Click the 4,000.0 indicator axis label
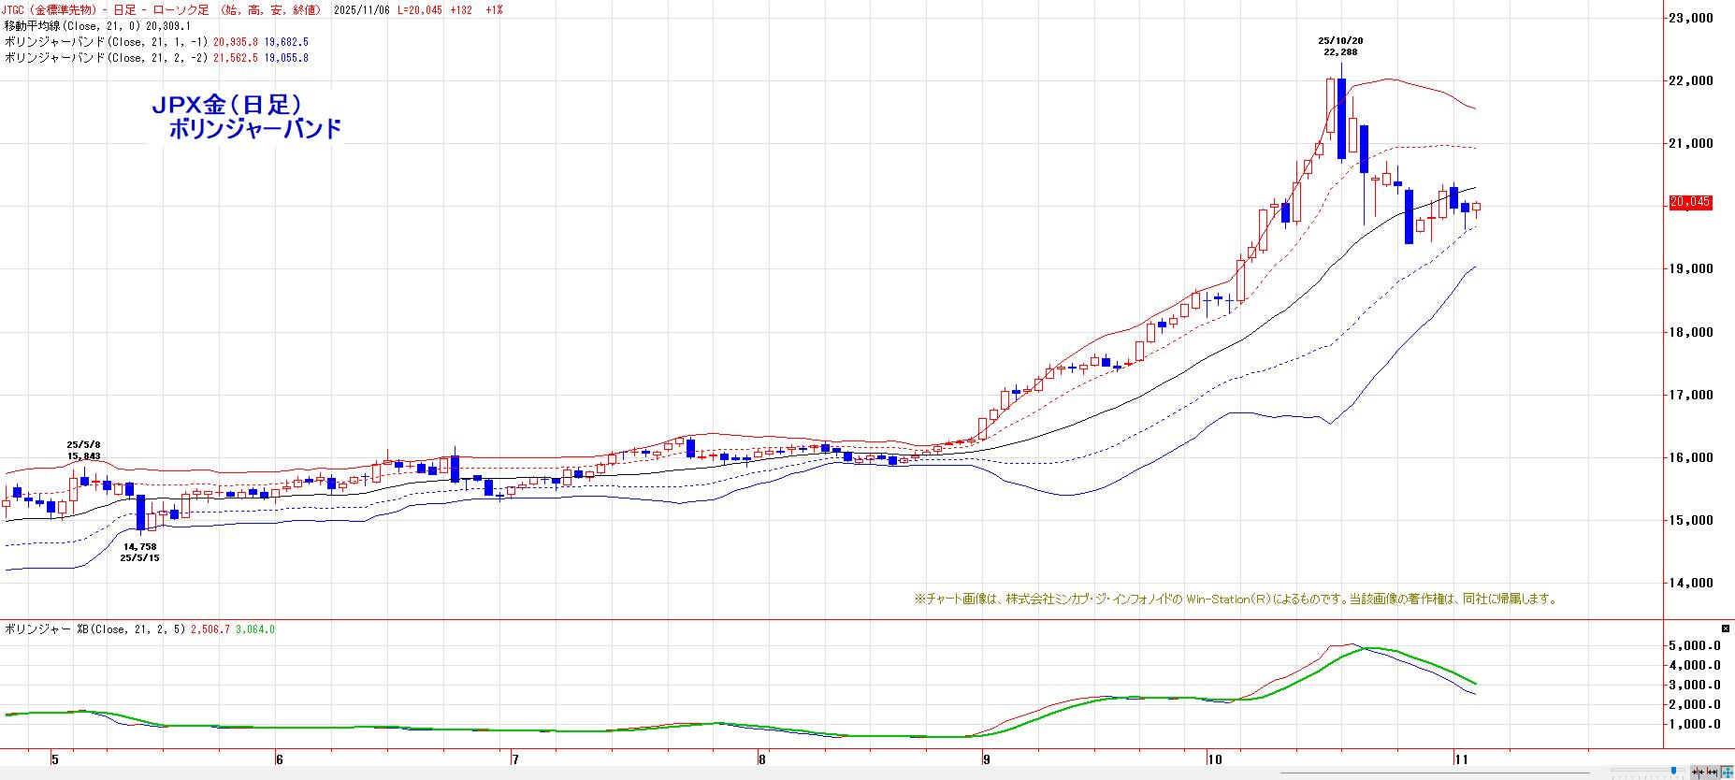 click(x=1696, y=665)
